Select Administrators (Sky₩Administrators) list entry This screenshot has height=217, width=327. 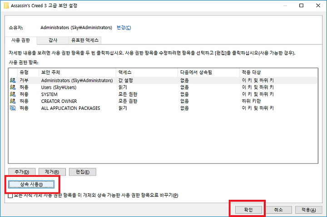coord(163,80)
